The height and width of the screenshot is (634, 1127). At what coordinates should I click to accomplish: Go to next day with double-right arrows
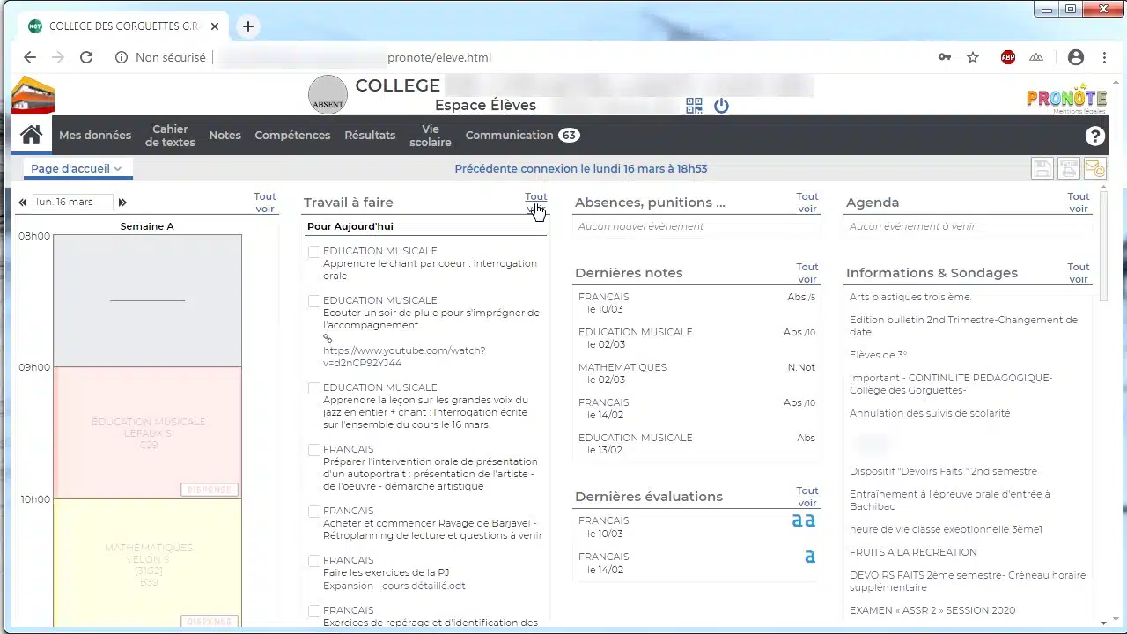pyautogui.click(x=122, y=203)
